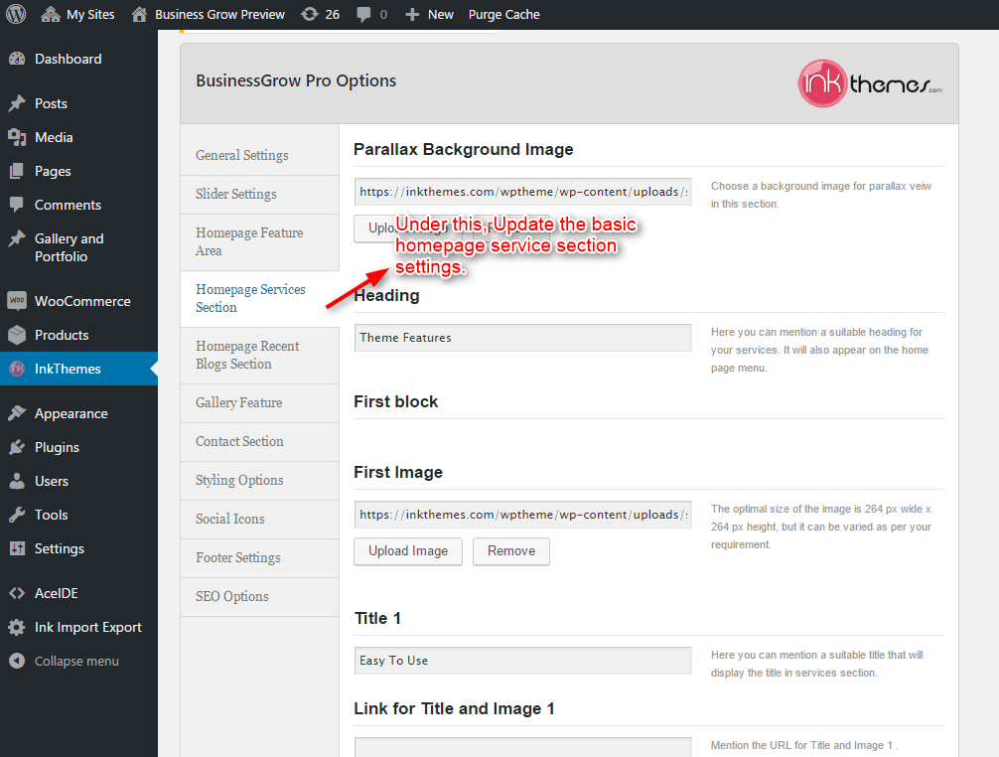Click the comments bubble icon in admin bar

coord(364,14)
